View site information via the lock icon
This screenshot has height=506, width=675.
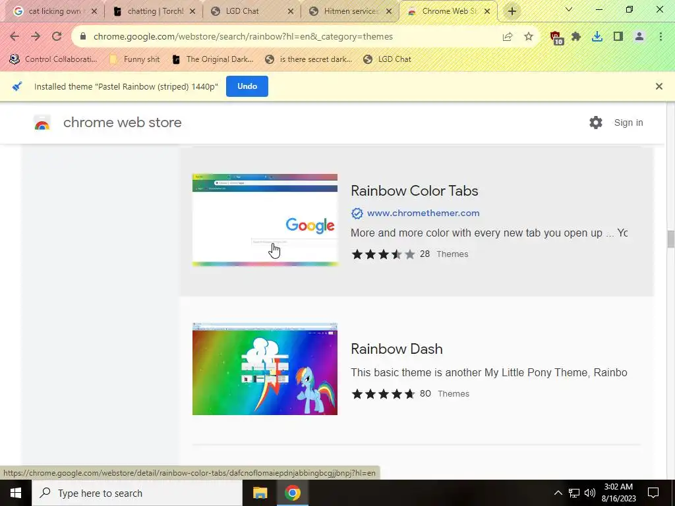(x=83, y=37)
